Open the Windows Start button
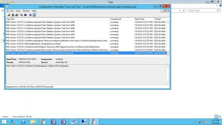 pyautogui.click(x=4, y=122)
